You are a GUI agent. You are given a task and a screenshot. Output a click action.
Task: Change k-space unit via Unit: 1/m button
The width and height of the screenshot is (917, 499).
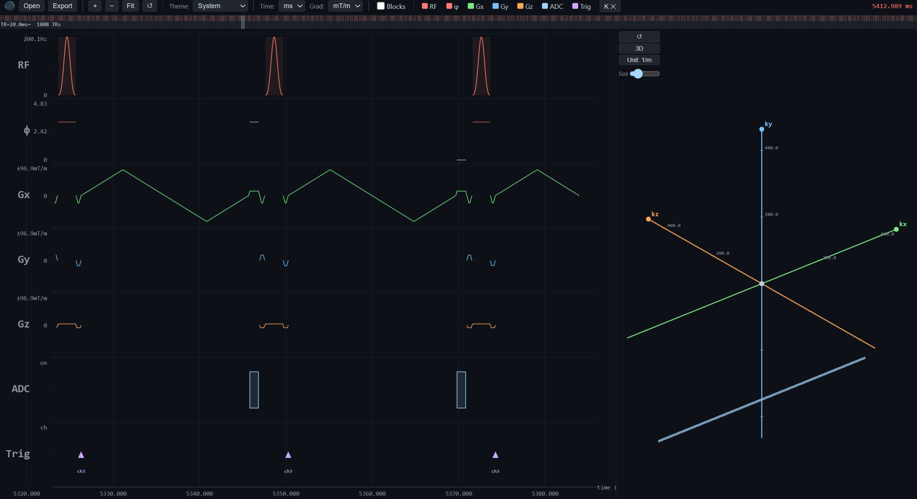[x=639, y=60]
